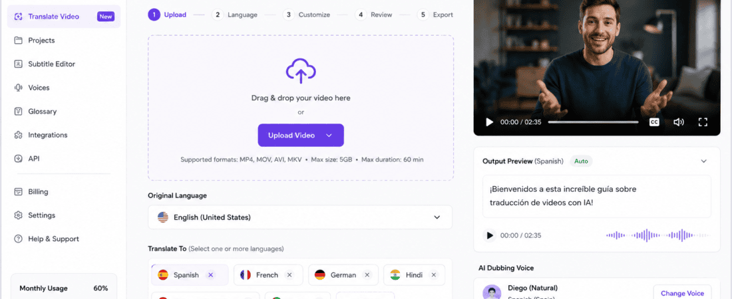Remove German from target languages

(x=367, y=275)
